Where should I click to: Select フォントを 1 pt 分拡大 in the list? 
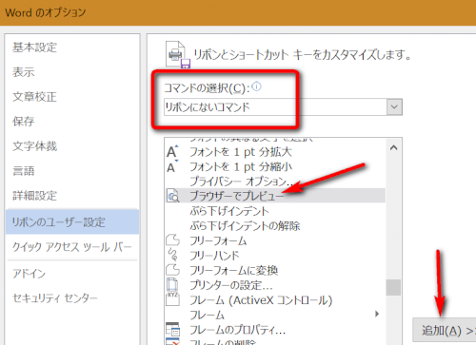tap(241, 152)
